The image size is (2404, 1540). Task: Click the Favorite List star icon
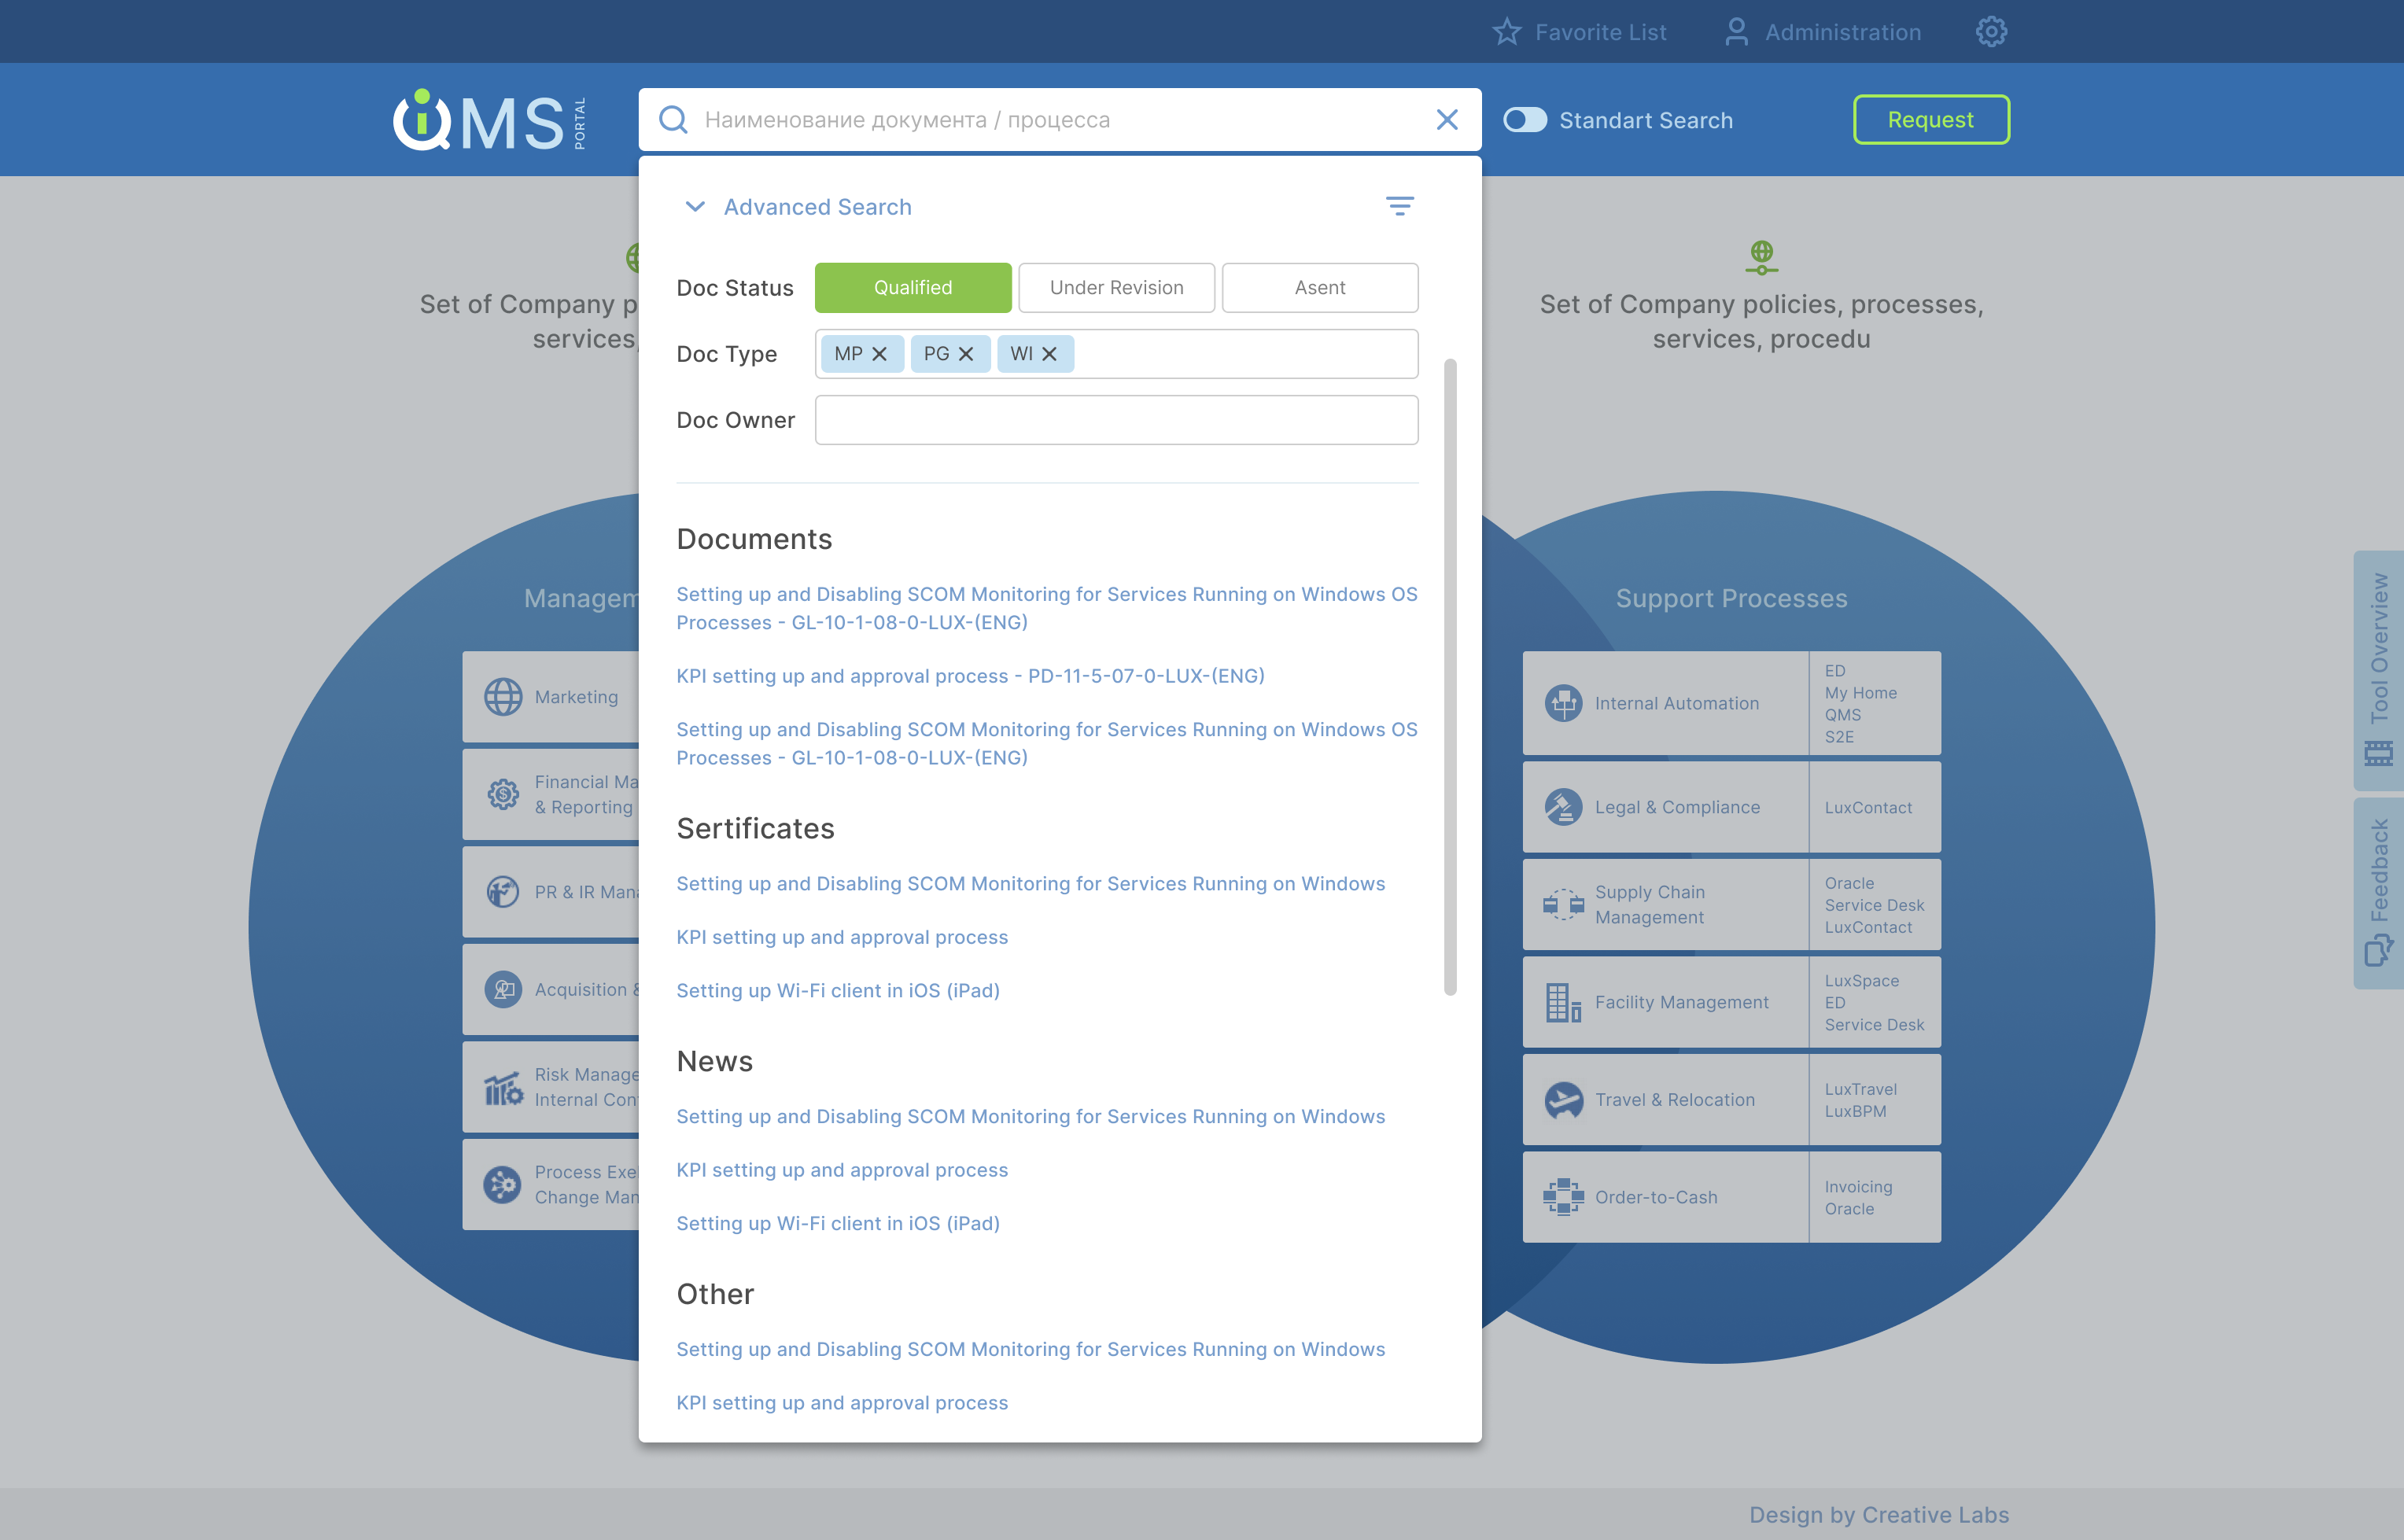[1506, 32]
